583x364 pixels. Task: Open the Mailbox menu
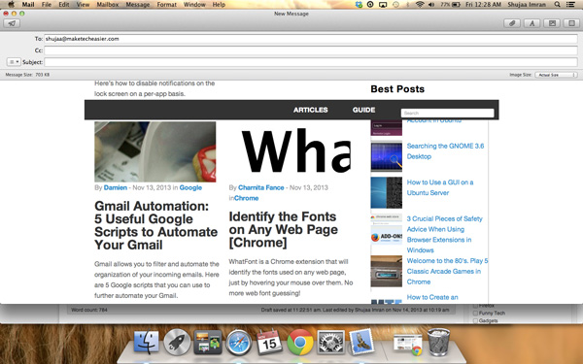108,5
